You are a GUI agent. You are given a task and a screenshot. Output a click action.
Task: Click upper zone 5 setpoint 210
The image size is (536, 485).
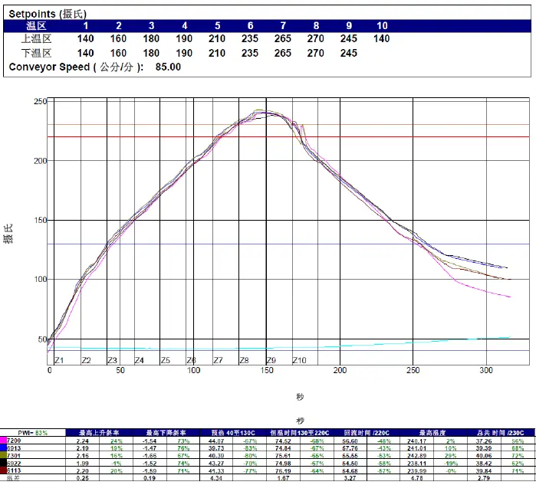click(217, 38)
